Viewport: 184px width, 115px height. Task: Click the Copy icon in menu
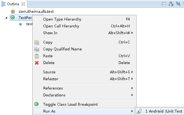37,42
